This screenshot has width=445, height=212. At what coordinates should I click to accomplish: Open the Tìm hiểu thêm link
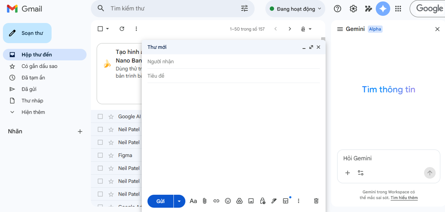(x=404, y=198)
